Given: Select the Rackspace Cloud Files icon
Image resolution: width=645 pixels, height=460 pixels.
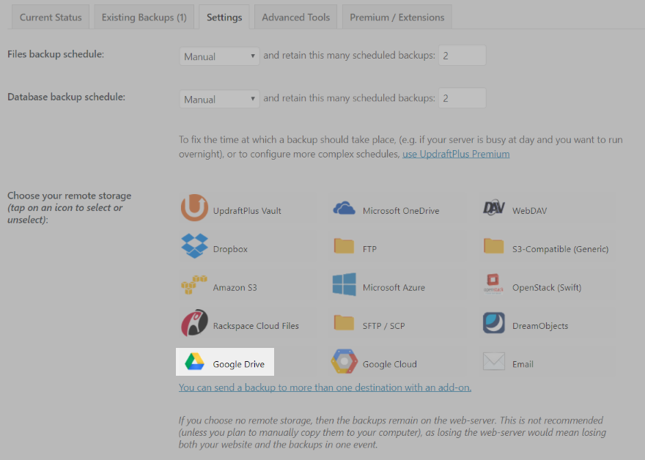Looking at the screenshot, I should (x=194, y=323).
